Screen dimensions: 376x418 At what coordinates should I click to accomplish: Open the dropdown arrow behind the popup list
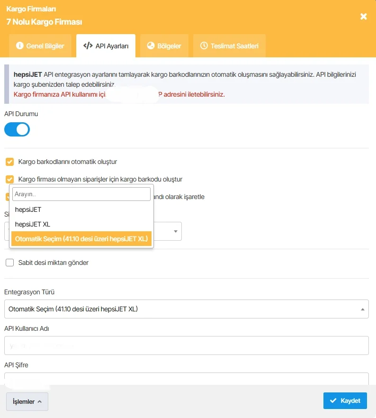click(x=176, y=231)
